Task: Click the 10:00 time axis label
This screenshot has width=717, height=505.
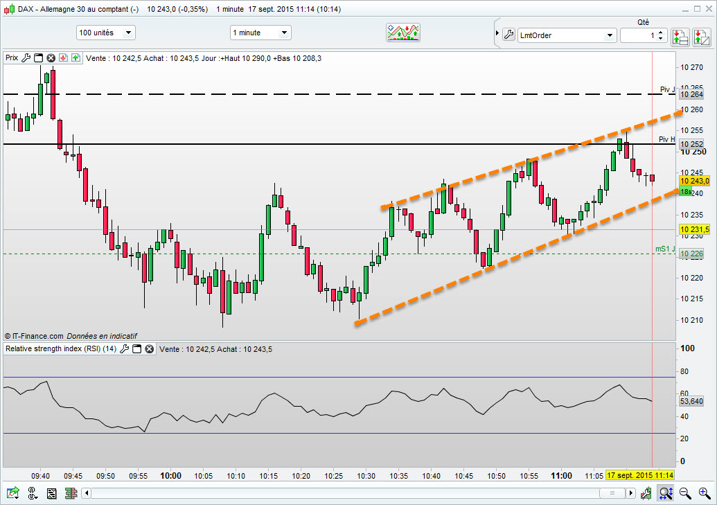Action: tap(170, 476)
